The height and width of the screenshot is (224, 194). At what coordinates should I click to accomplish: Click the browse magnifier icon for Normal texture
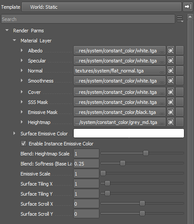(170, 71)
